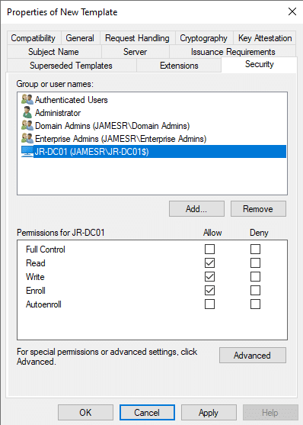Click the JR-DC01 computer icon
Image resolution: width=303 pixels, height=425 pixels.
27,152
